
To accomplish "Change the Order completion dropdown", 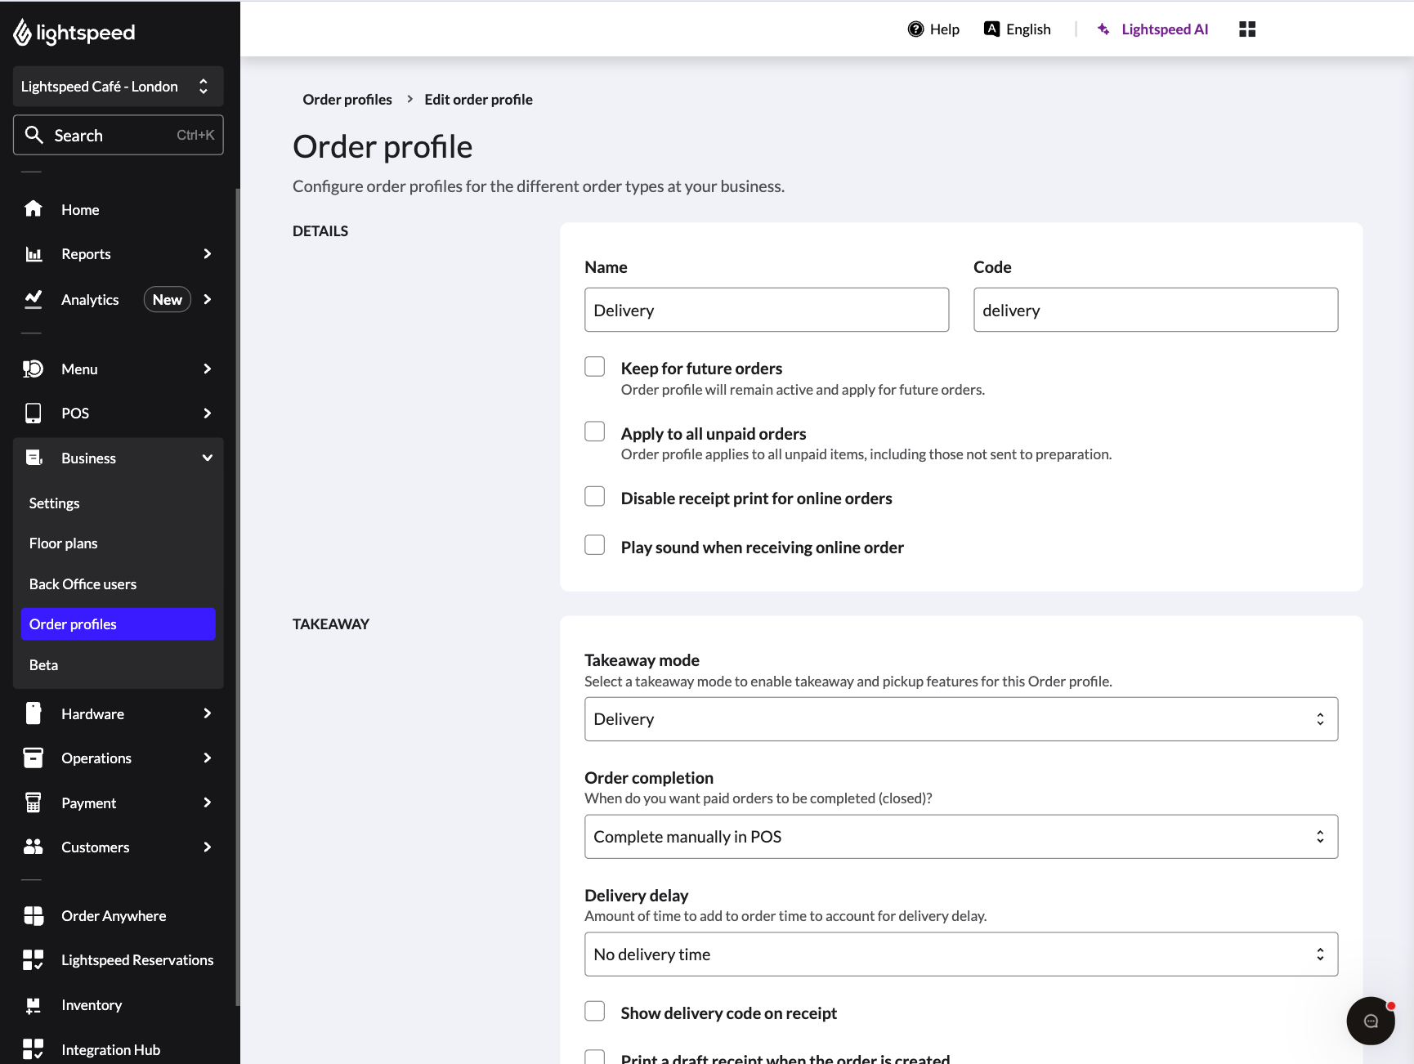I will tap(960, 836).
